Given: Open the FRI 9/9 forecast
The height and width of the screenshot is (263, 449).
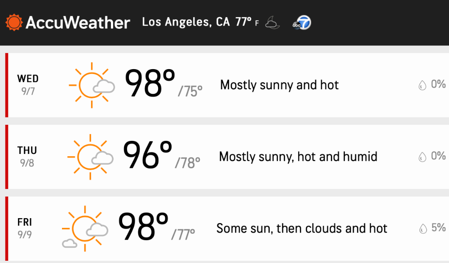Looking at the screenshot, I should pyautogui.click(x=25, y=228).
